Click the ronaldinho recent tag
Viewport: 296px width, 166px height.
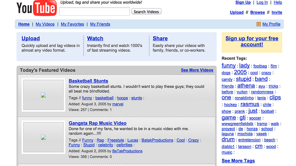[x=244, y=98]
